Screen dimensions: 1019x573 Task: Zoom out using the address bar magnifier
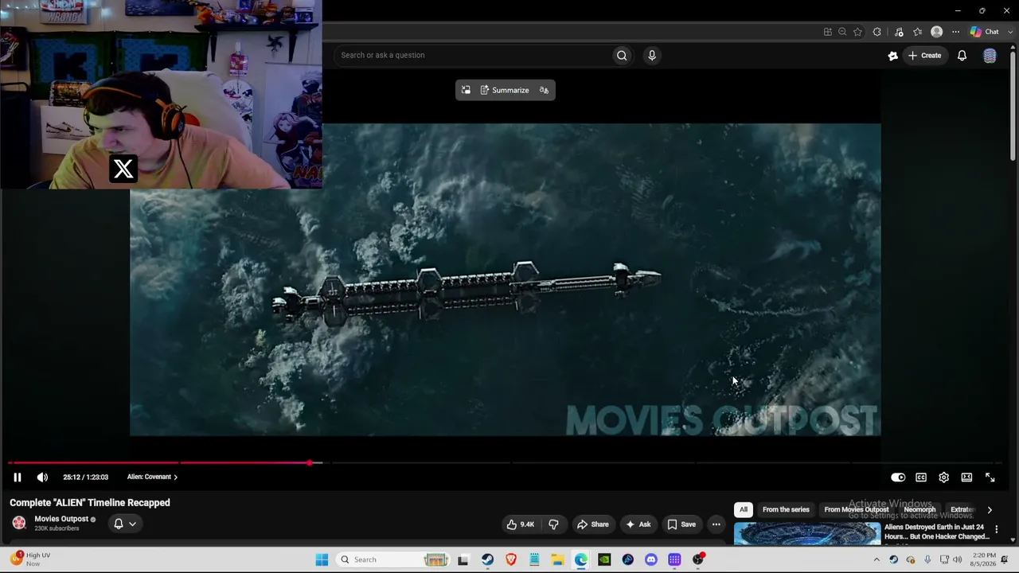pos(842,32)
